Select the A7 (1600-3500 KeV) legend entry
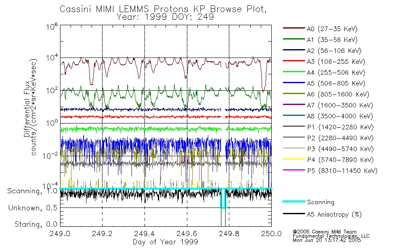The height and width of the screenshot is (252, 399). [328, 105]
